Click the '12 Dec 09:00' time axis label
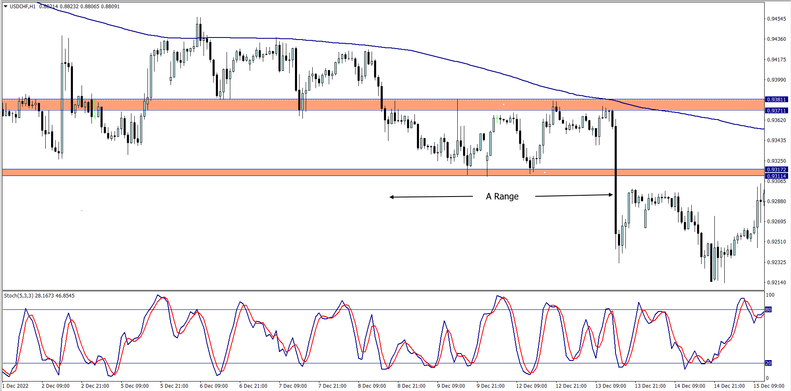 pyautogui.click(x=532, y=386)
